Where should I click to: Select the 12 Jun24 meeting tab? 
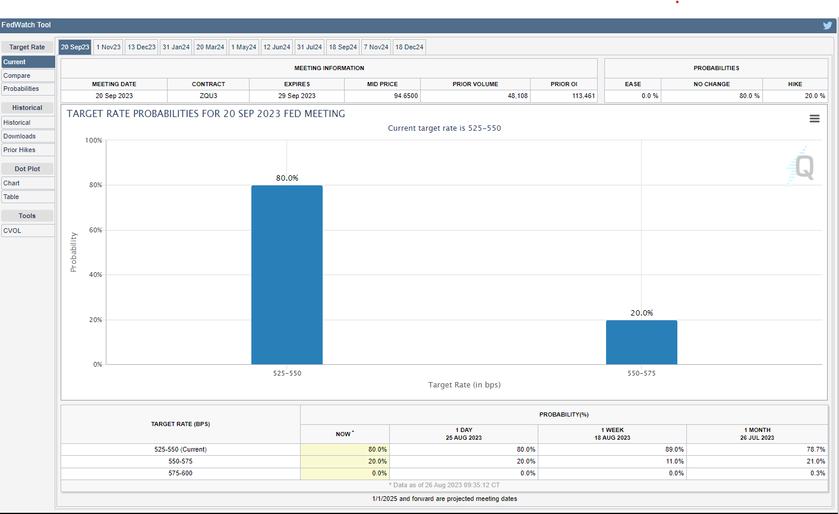click(277, 47)
